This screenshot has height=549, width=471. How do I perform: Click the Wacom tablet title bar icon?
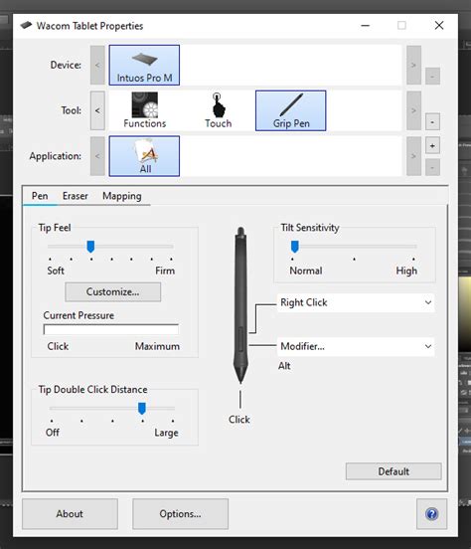pos(26,26)
